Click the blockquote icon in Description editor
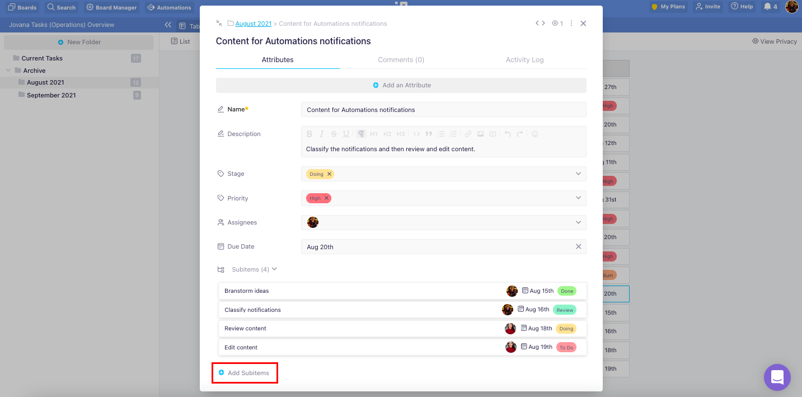The height and width of the screenshot is (397, 802). click(429, 134)
